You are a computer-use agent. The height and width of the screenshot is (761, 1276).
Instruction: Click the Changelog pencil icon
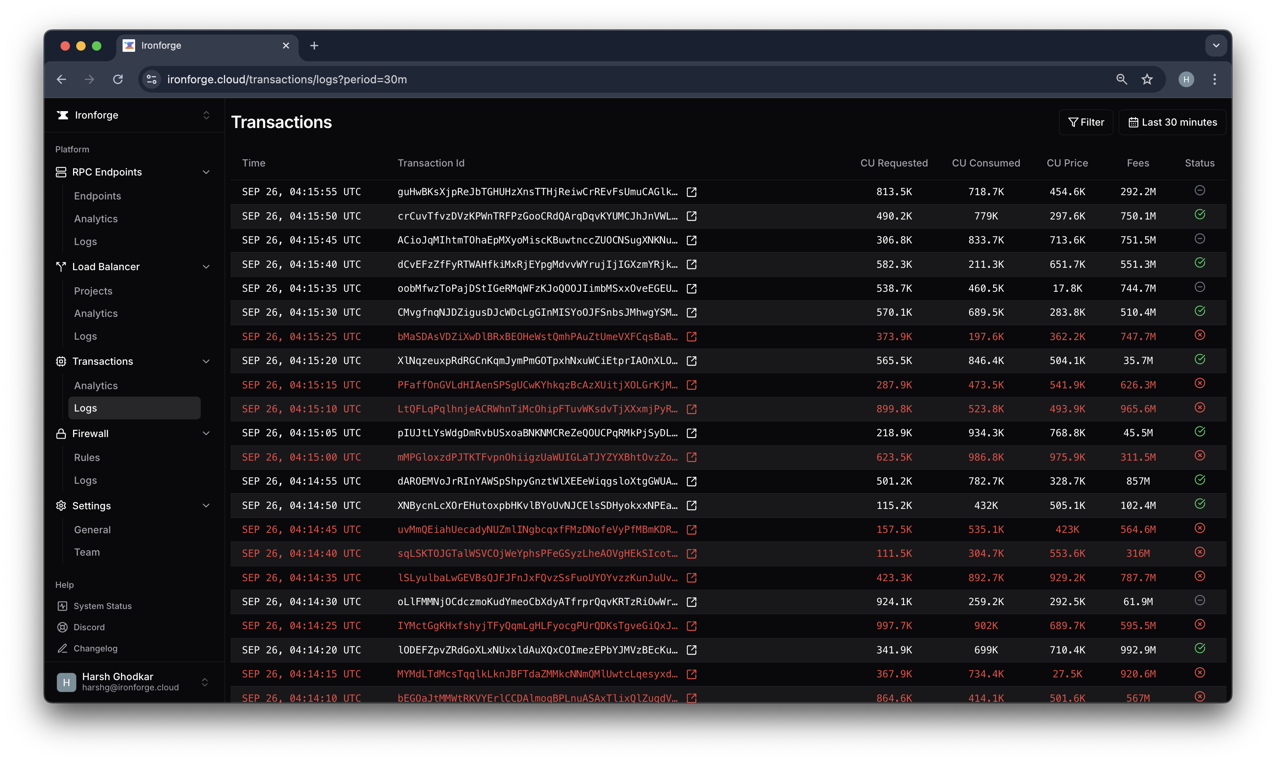[62, 648]
